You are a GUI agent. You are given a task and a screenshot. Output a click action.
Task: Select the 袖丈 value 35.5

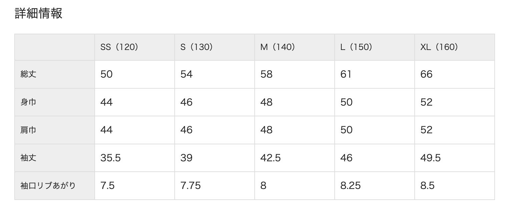pos(110,158)
